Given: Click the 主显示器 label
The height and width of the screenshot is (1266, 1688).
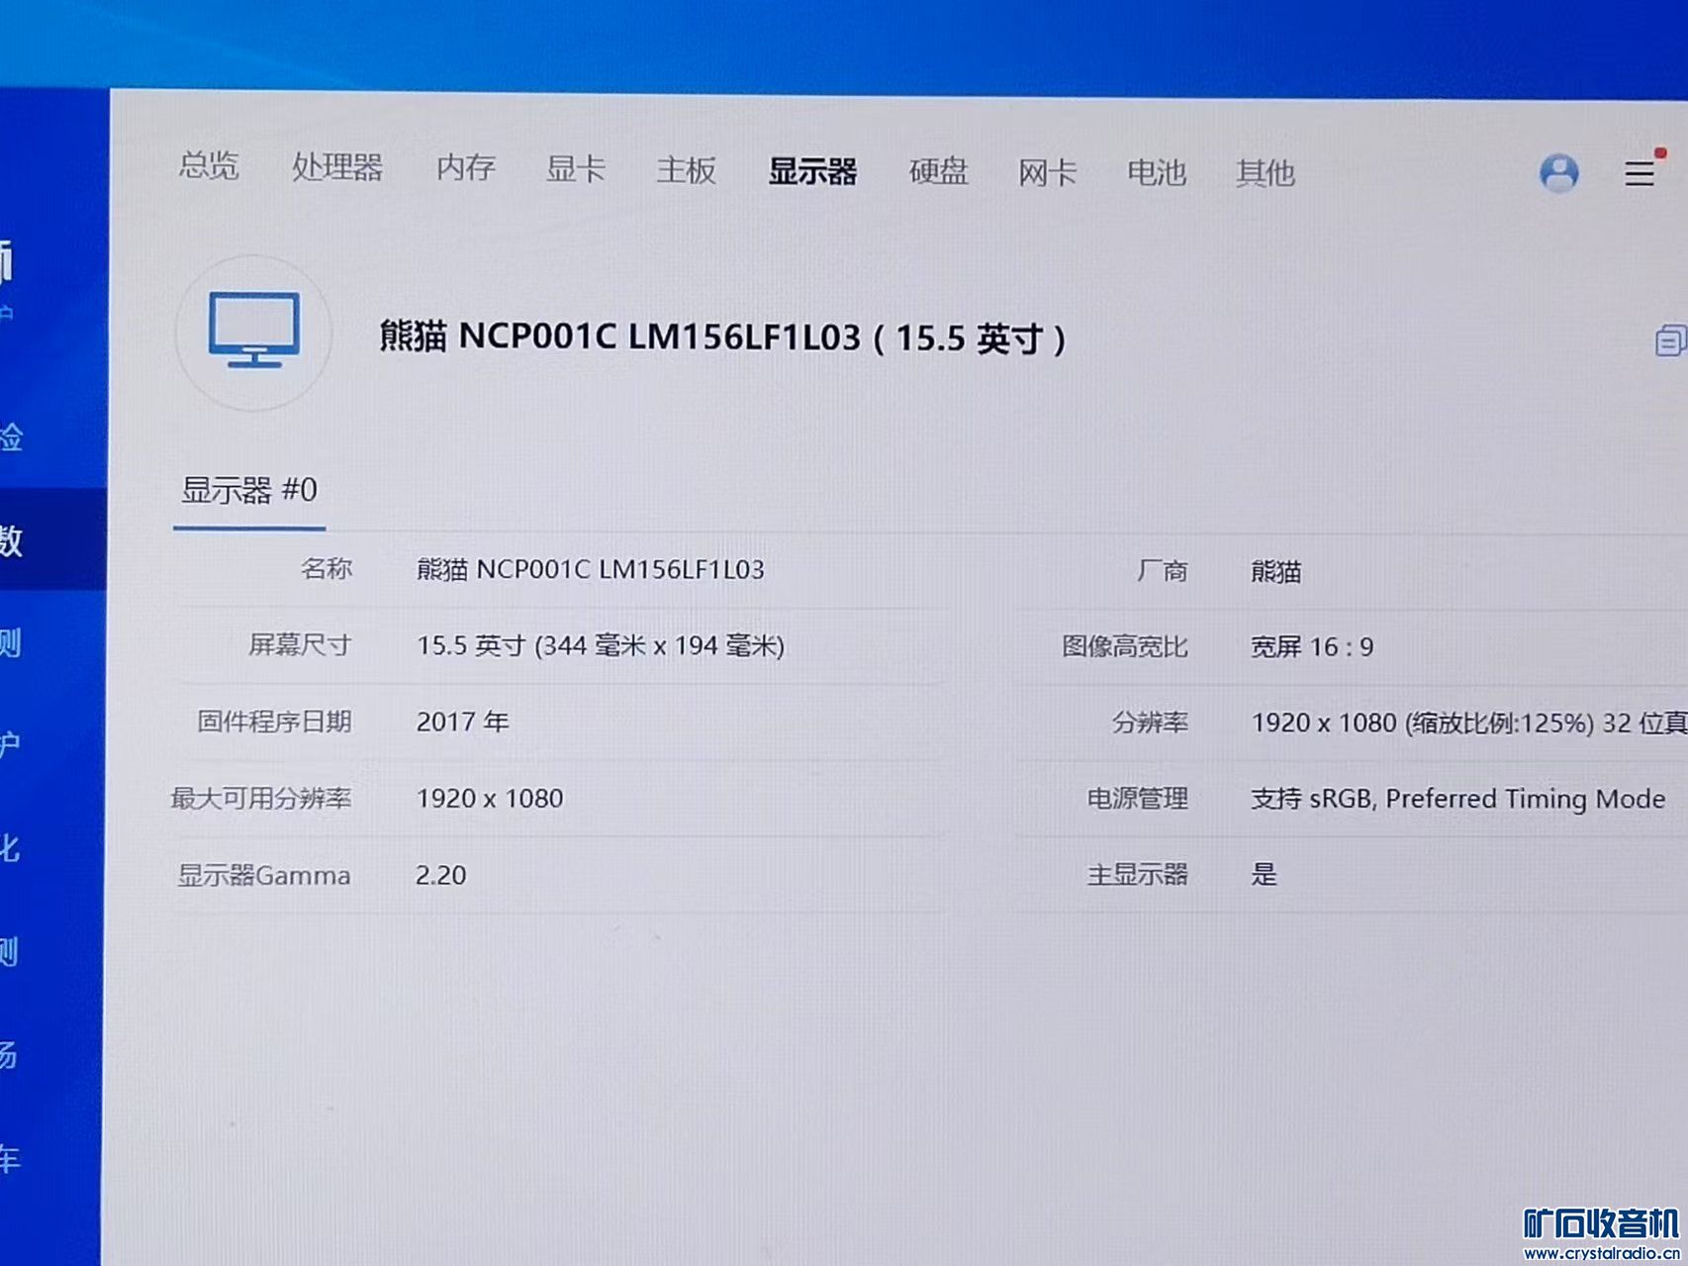Looking at the screenshot, I should (x=1137, y=874).
